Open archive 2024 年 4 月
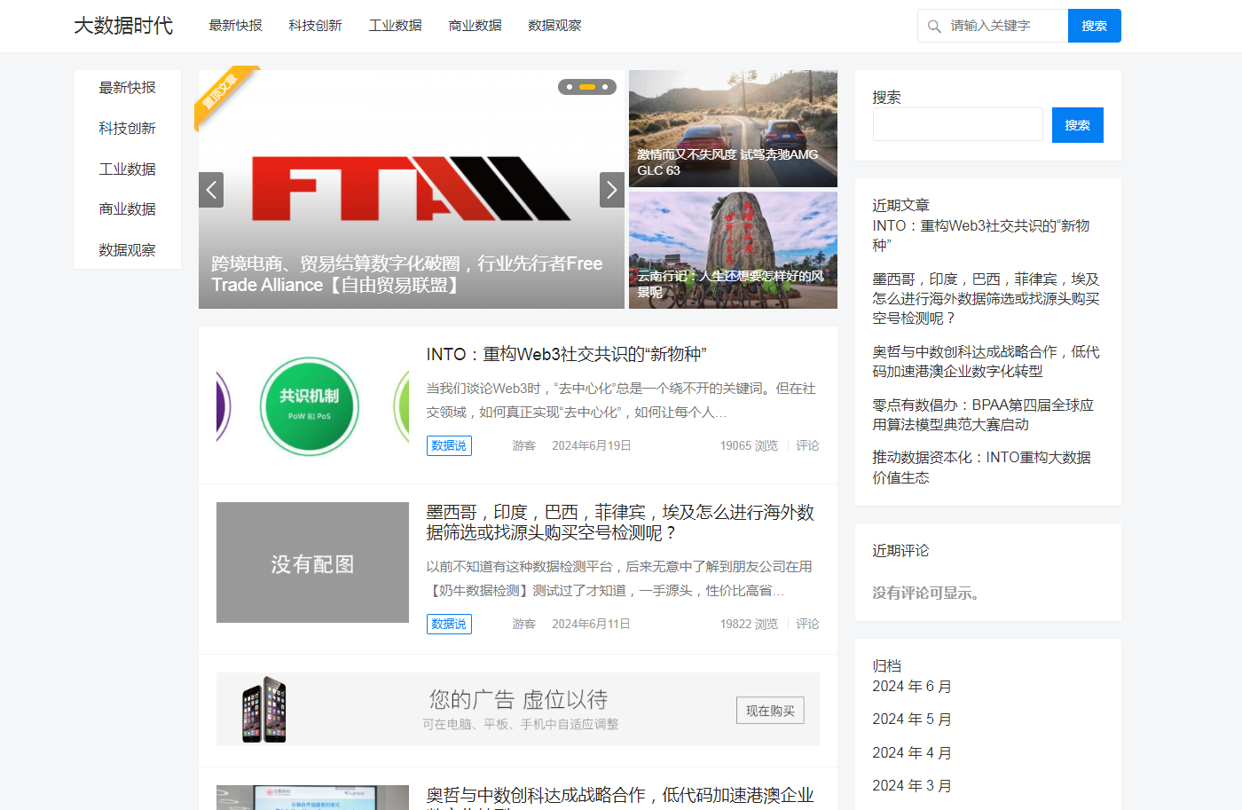The image size is (1242, 810). [912, 753]
